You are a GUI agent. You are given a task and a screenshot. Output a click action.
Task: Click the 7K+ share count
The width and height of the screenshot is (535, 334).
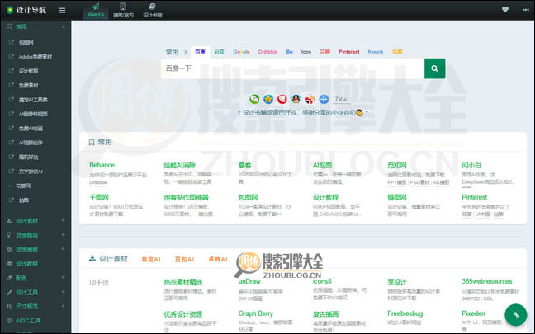tap(340, 100)
